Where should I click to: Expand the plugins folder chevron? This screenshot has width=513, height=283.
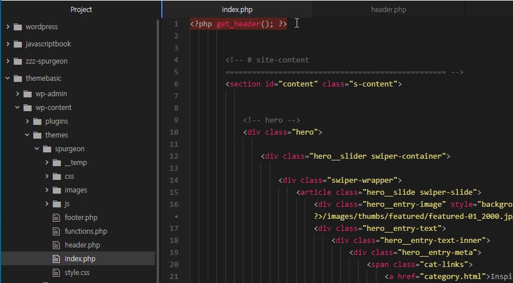tap(28, 121)
